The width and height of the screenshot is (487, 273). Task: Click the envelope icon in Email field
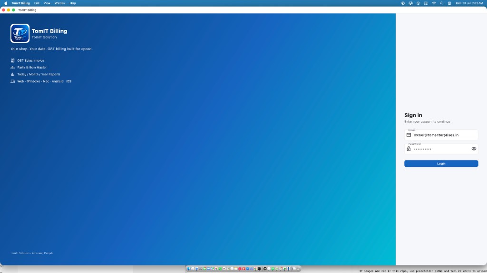[409, 135]
